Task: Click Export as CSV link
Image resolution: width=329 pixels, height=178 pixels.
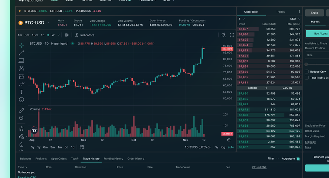Action: click(x=27, y=177)
